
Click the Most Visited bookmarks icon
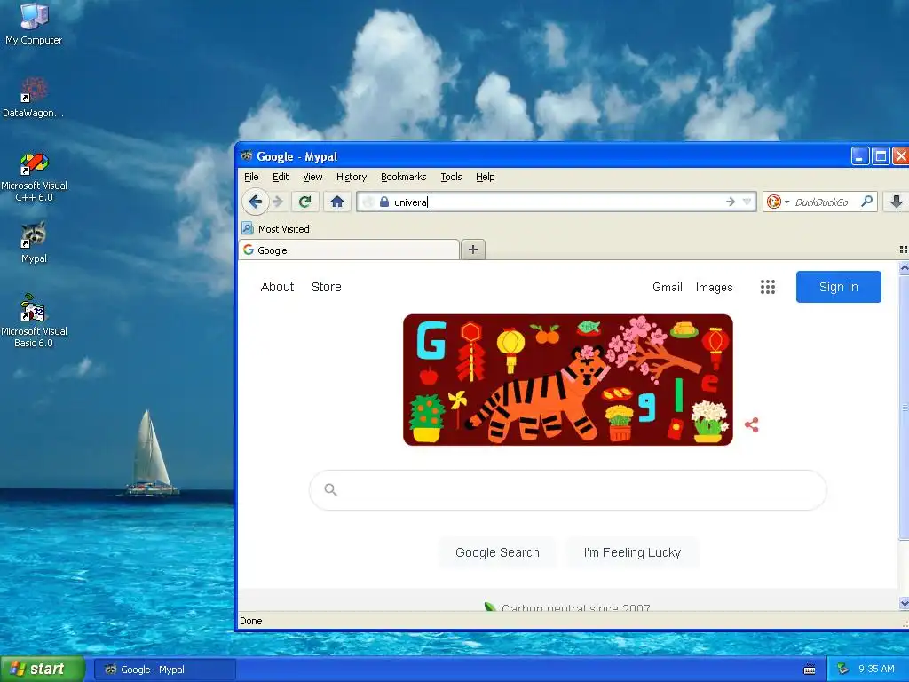248,228
